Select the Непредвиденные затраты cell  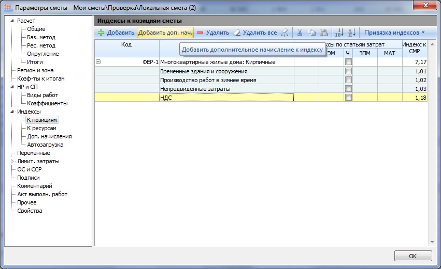(226, 88)
